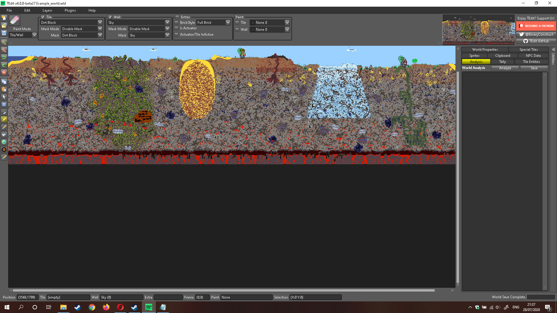Click Become a Patron link
The image size is (557, 313).
pos(536,26)
